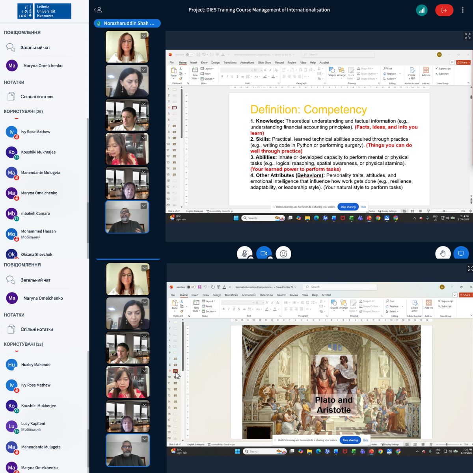Open Review tab in Plato and Aristotle PowerPoint

pos(294,295)
